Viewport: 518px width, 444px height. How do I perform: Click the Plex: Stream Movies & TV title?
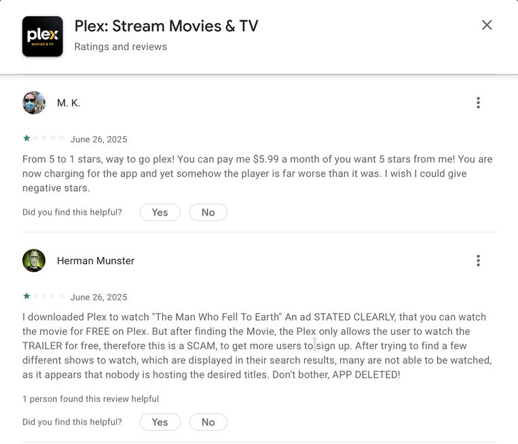pos(166,26)
